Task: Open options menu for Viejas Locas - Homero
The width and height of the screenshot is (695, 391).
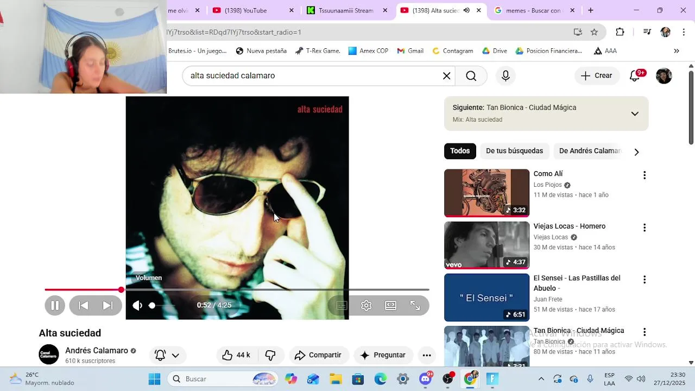Action: [645, 228]
